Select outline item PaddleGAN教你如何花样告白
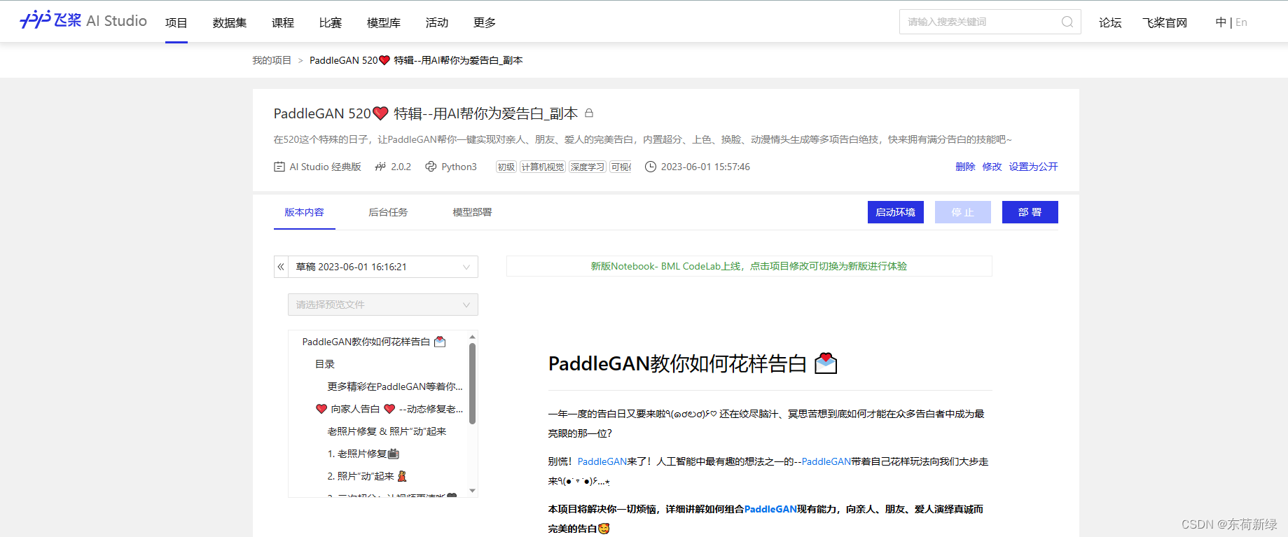Image resolution: width=1288 pixels, height=537 pixels. coord(374,342)
